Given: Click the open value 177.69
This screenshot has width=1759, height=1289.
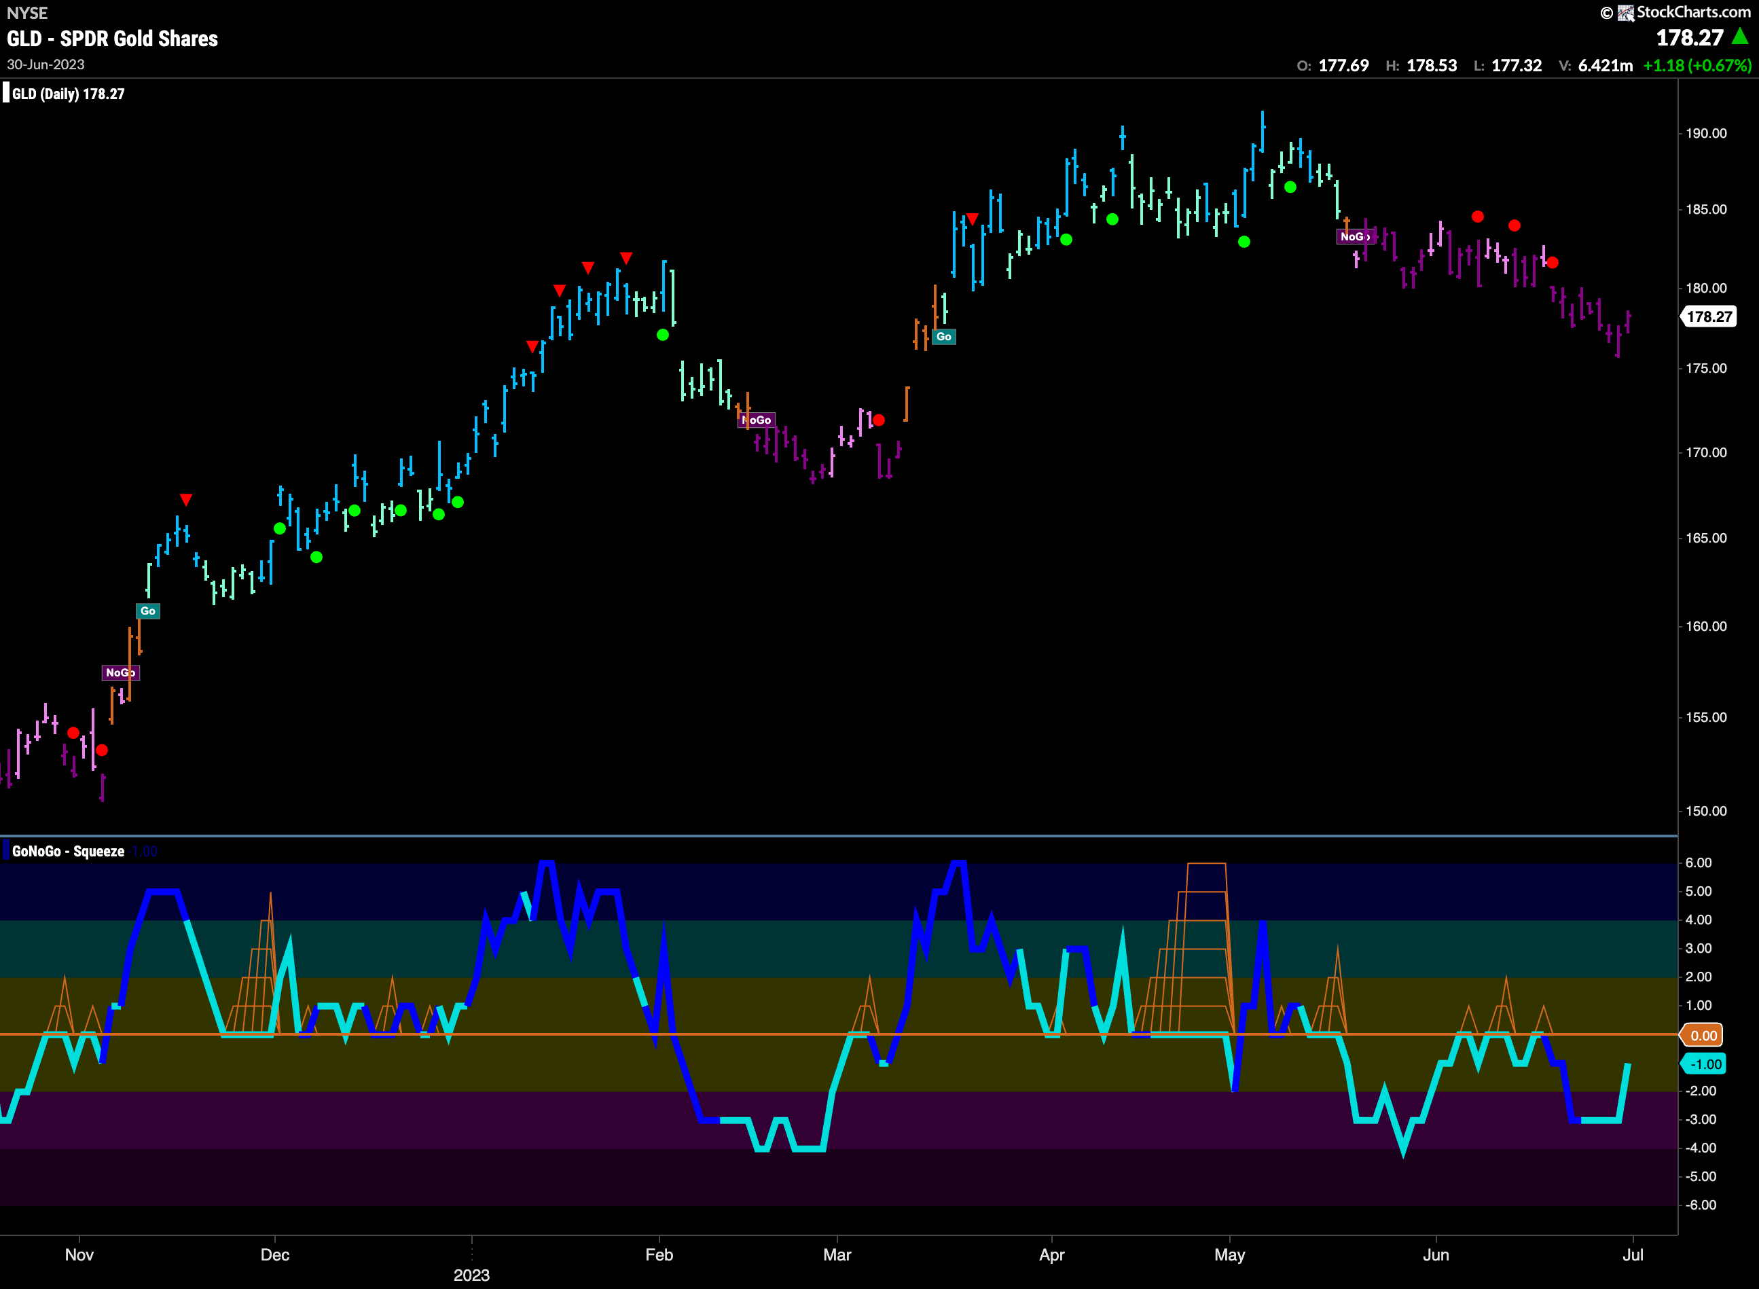Looking at the screenshot, I should click(1343, 66).
